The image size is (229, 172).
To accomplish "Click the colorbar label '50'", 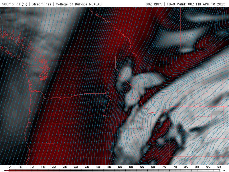I will click(120, 167).
